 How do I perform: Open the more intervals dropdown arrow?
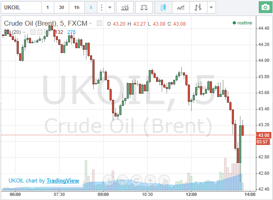(x=110, y=7)
